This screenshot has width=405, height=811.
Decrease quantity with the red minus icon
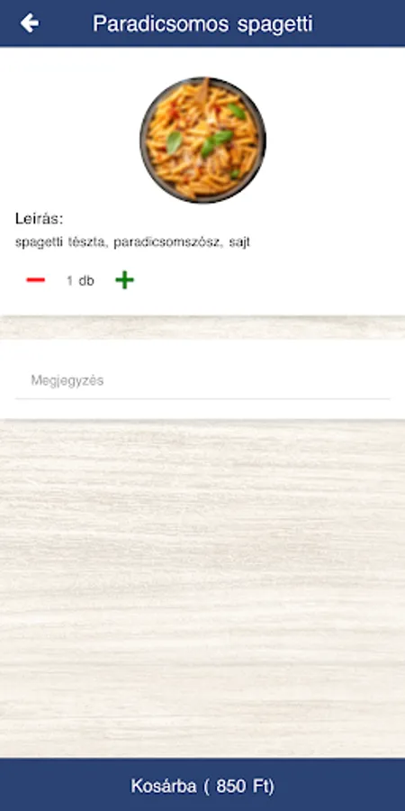point(36,280)
